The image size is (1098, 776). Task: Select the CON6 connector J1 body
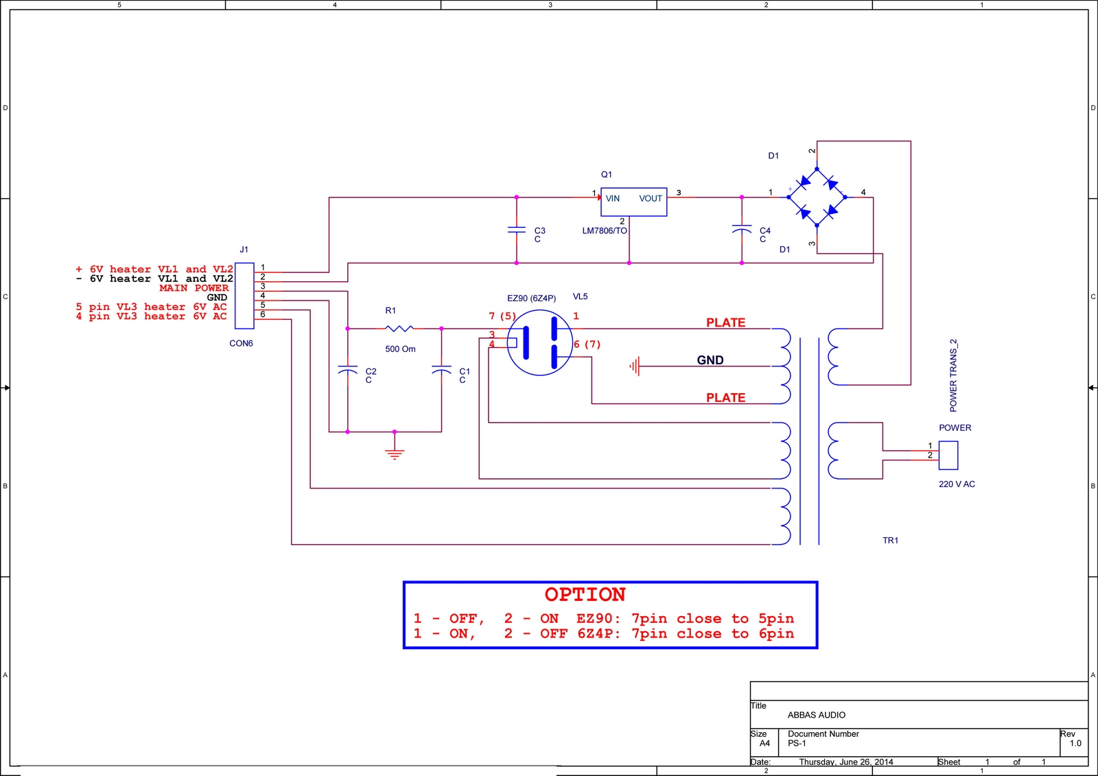click(x=244, y=295)
